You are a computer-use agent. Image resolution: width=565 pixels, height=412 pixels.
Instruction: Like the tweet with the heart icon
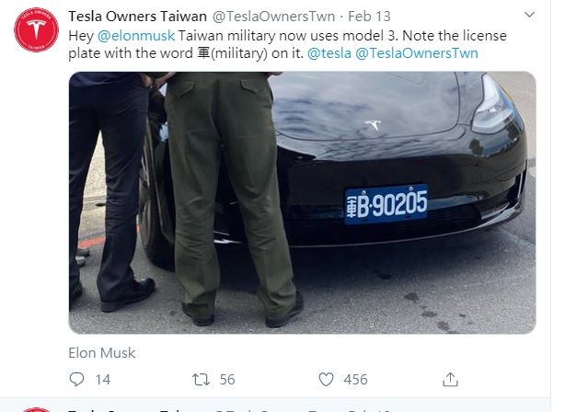pos(326,379)
